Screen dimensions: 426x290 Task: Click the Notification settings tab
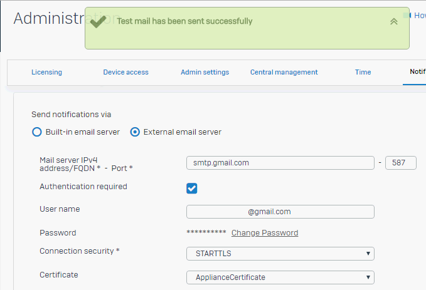click(417, 72)
